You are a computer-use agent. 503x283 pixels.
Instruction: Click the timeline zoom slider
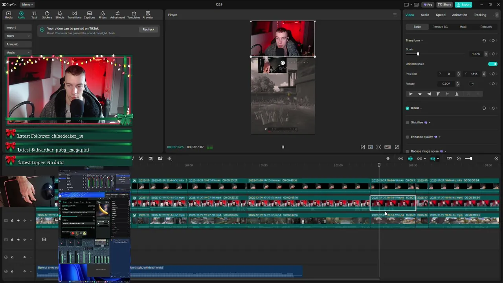click(471, 159)
